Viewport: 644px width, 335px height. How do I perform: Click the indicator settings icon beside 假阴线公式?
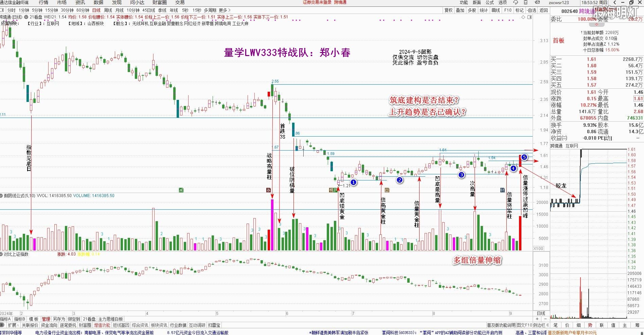[x=1, y=196]
